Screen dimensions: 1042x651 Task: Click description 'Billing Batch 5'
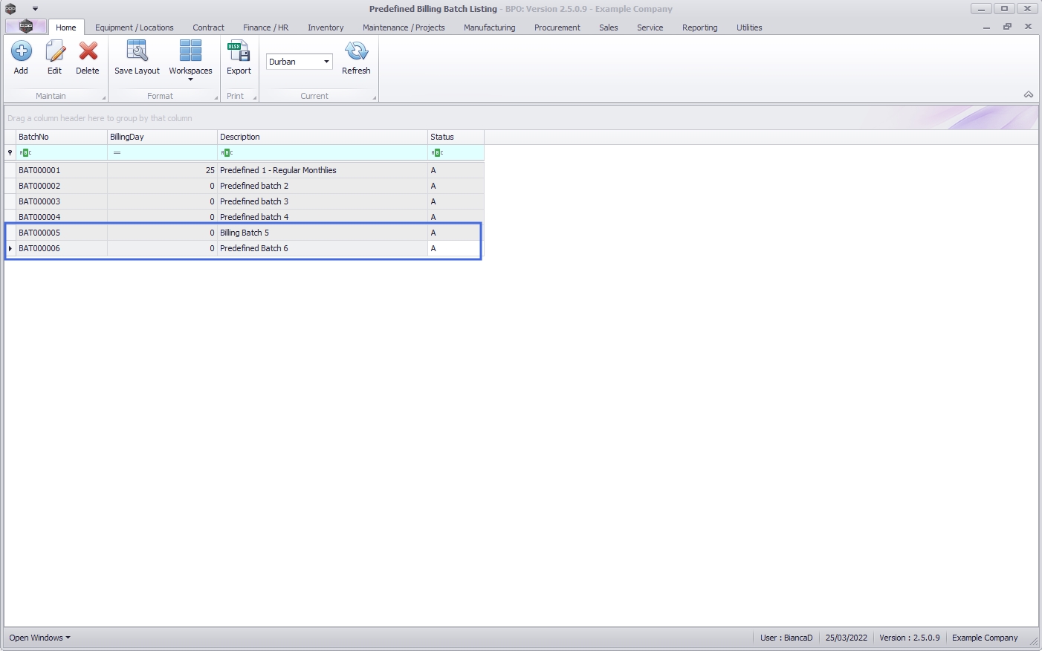[x=245, y=233]
